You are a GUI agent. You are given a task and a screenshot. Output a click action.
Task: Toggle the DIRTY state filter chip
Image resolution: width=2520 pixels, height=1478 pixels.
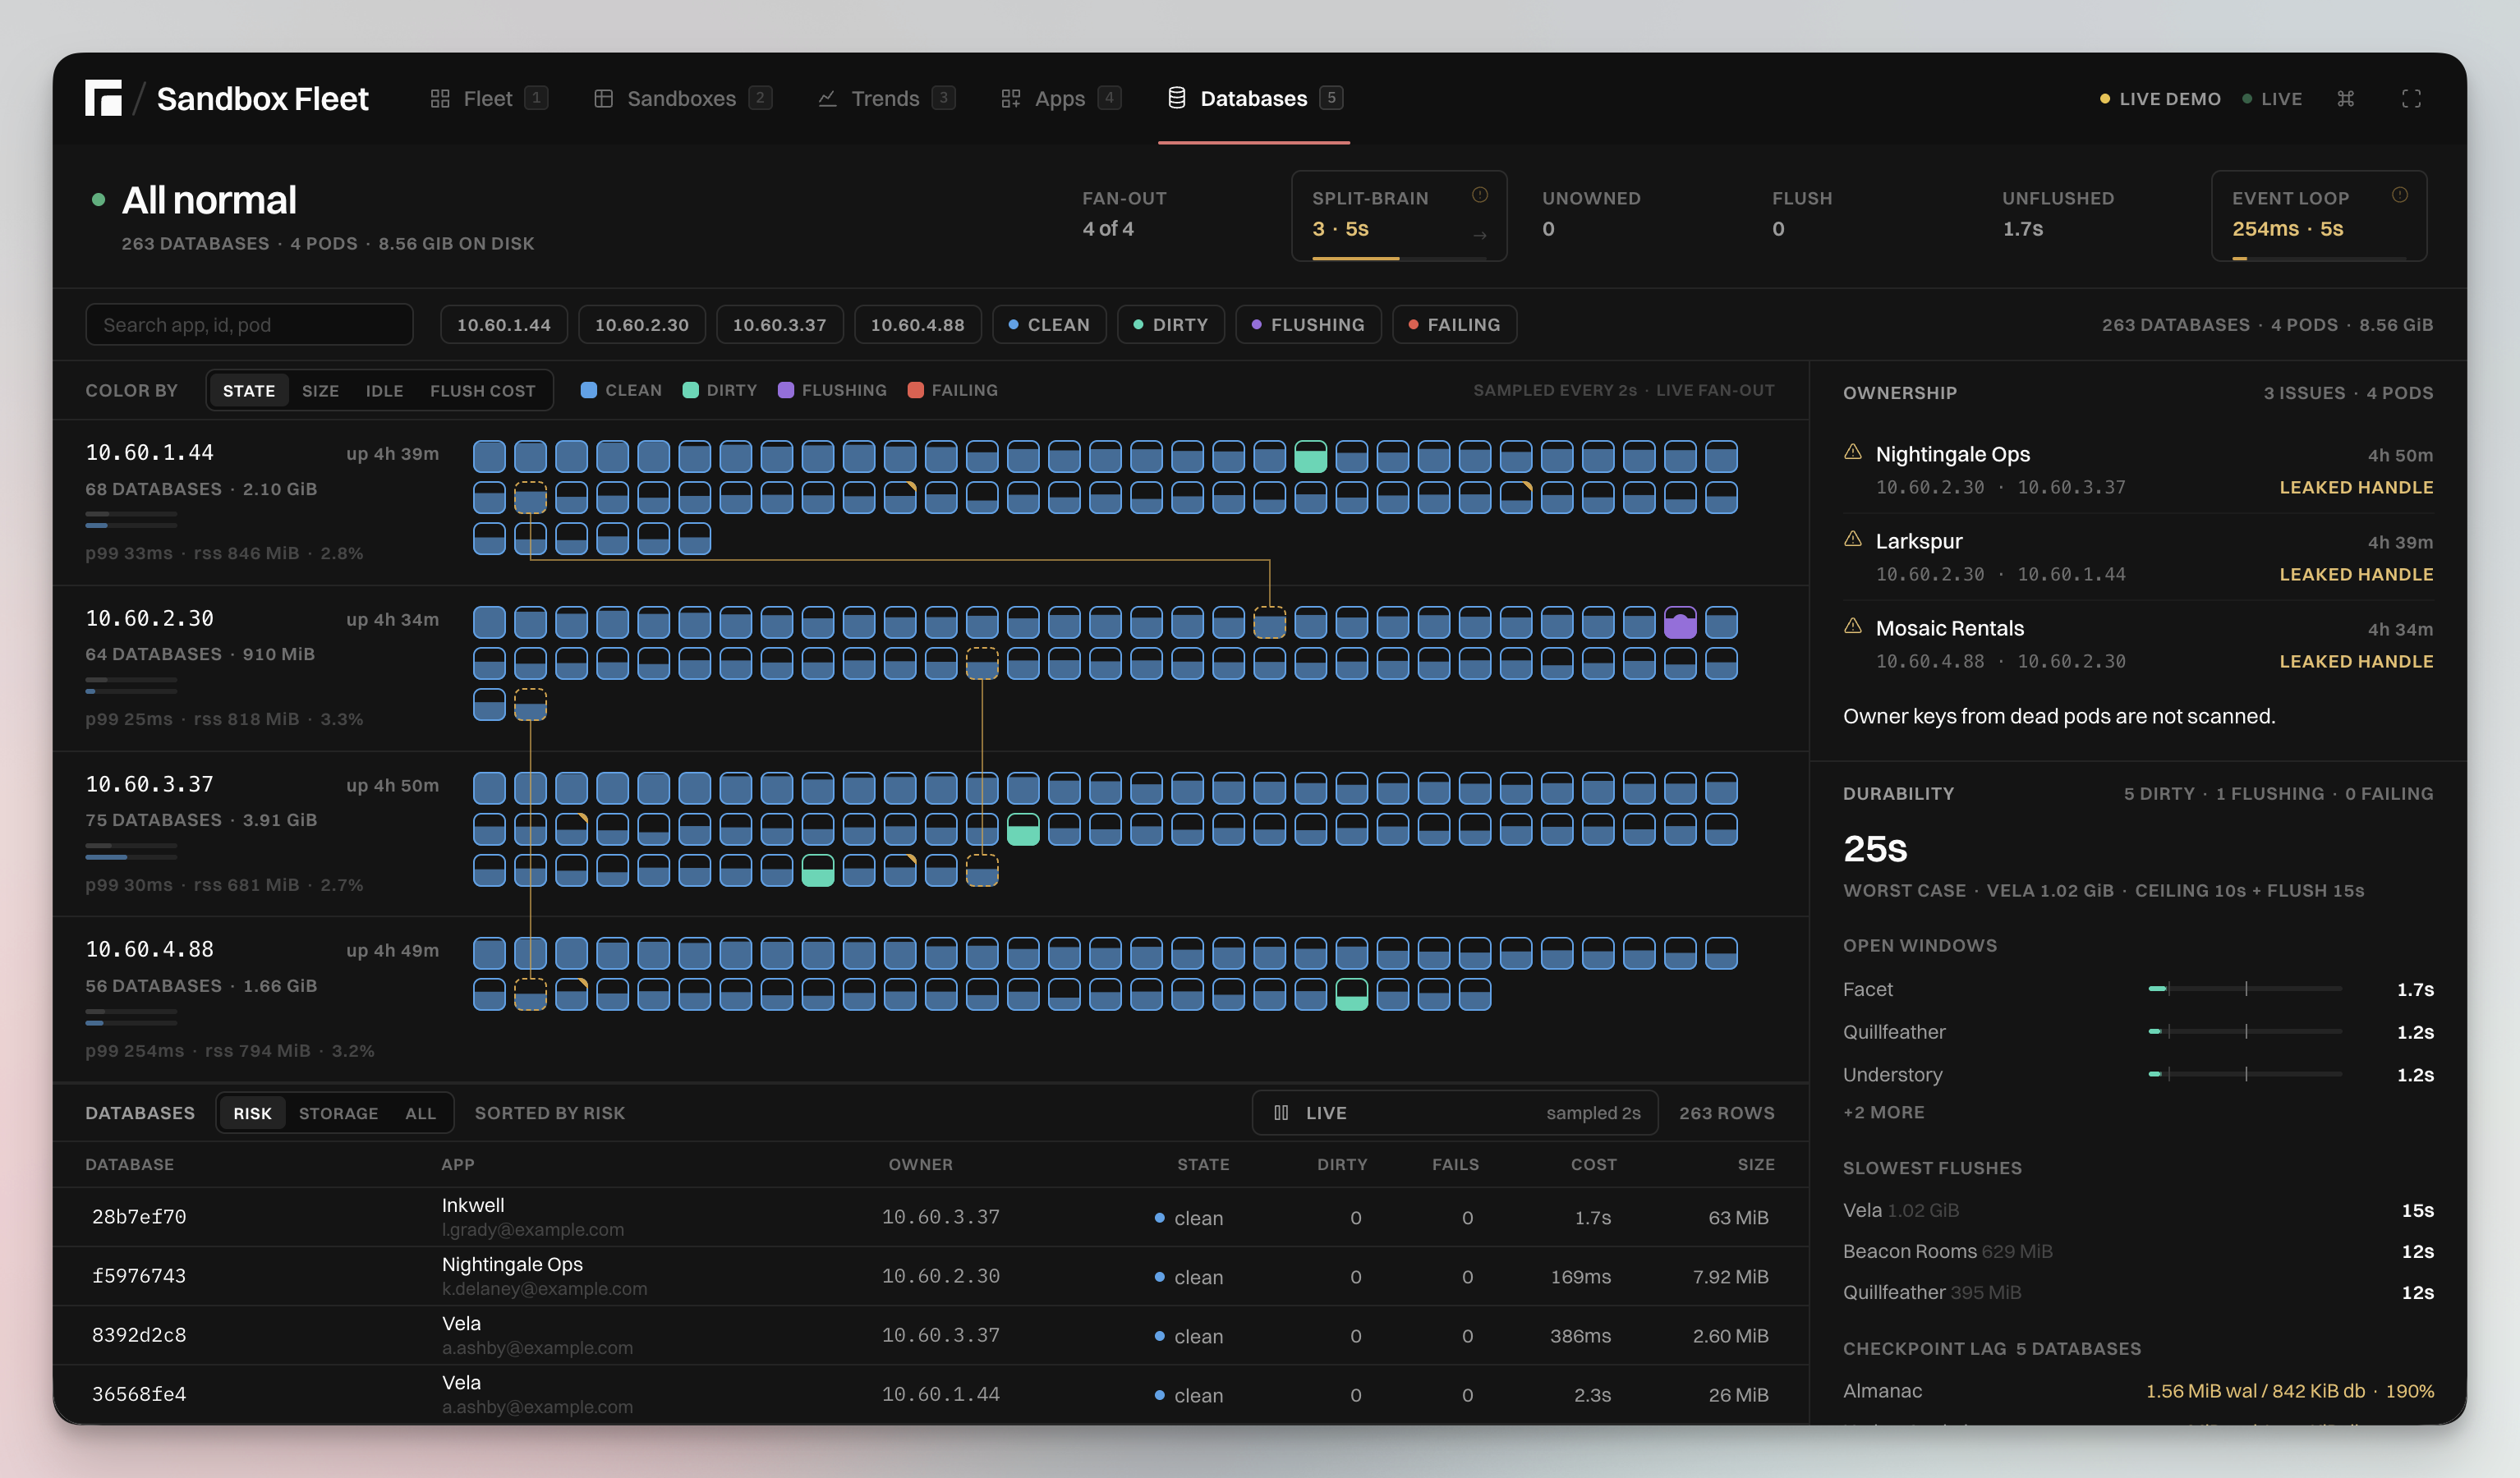point(1170,325)
